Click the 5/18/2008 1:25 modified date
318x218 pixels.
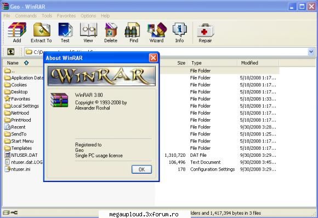point(258,134)
